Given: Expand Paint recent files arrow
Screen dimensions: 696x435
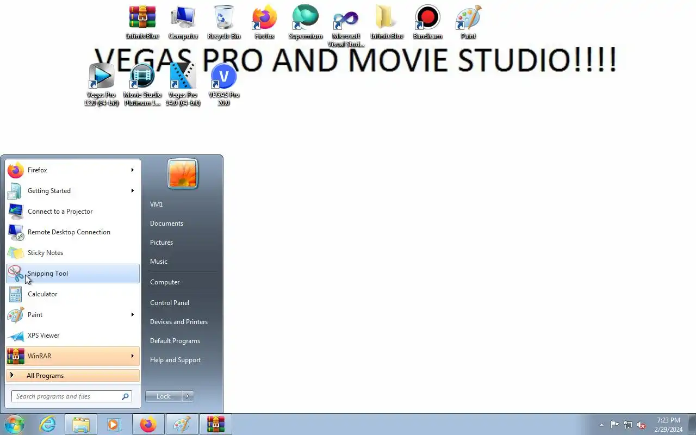Looking at the screenshot, I should point(132,315).
